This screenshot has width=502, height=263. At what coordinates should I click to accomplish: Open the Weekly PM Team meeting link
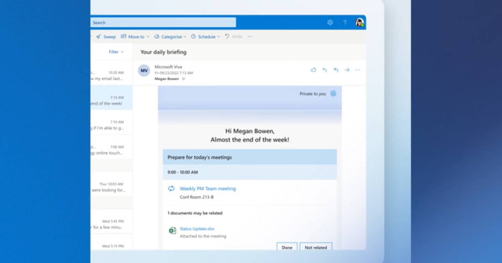207,189
